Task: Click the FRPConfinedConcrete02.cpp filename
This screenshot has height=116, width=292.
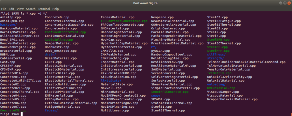Action: [124, 21]
